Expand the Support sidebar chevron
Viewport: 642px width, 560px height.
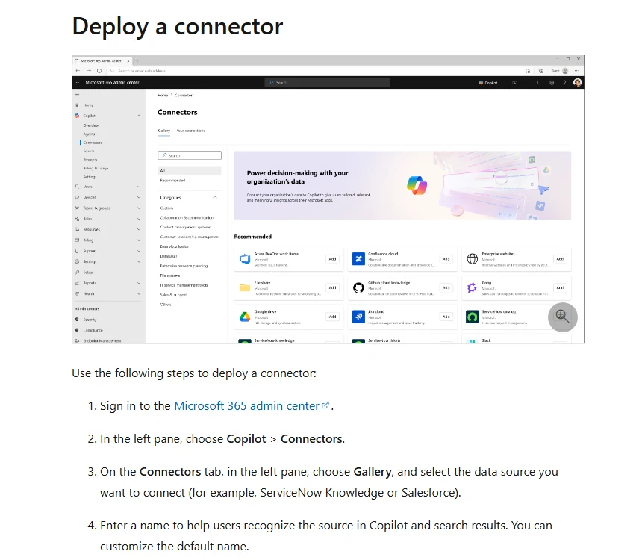(139, 251)
